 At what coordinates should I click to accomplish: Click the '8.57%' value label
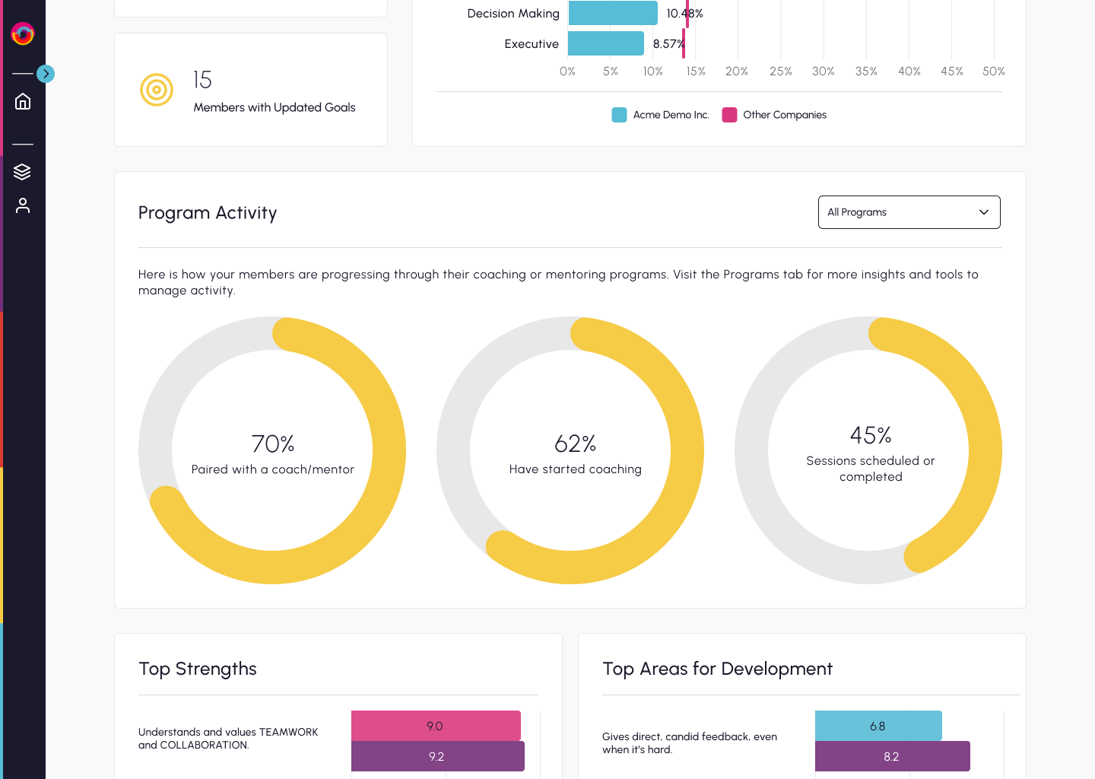[669, 44]
